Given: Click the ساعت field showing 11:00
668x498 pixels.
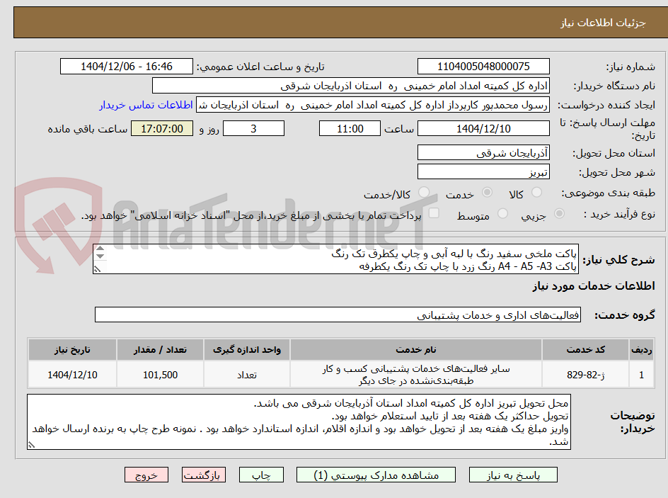Looking at the screenshot, I should (x=350, y=128).
